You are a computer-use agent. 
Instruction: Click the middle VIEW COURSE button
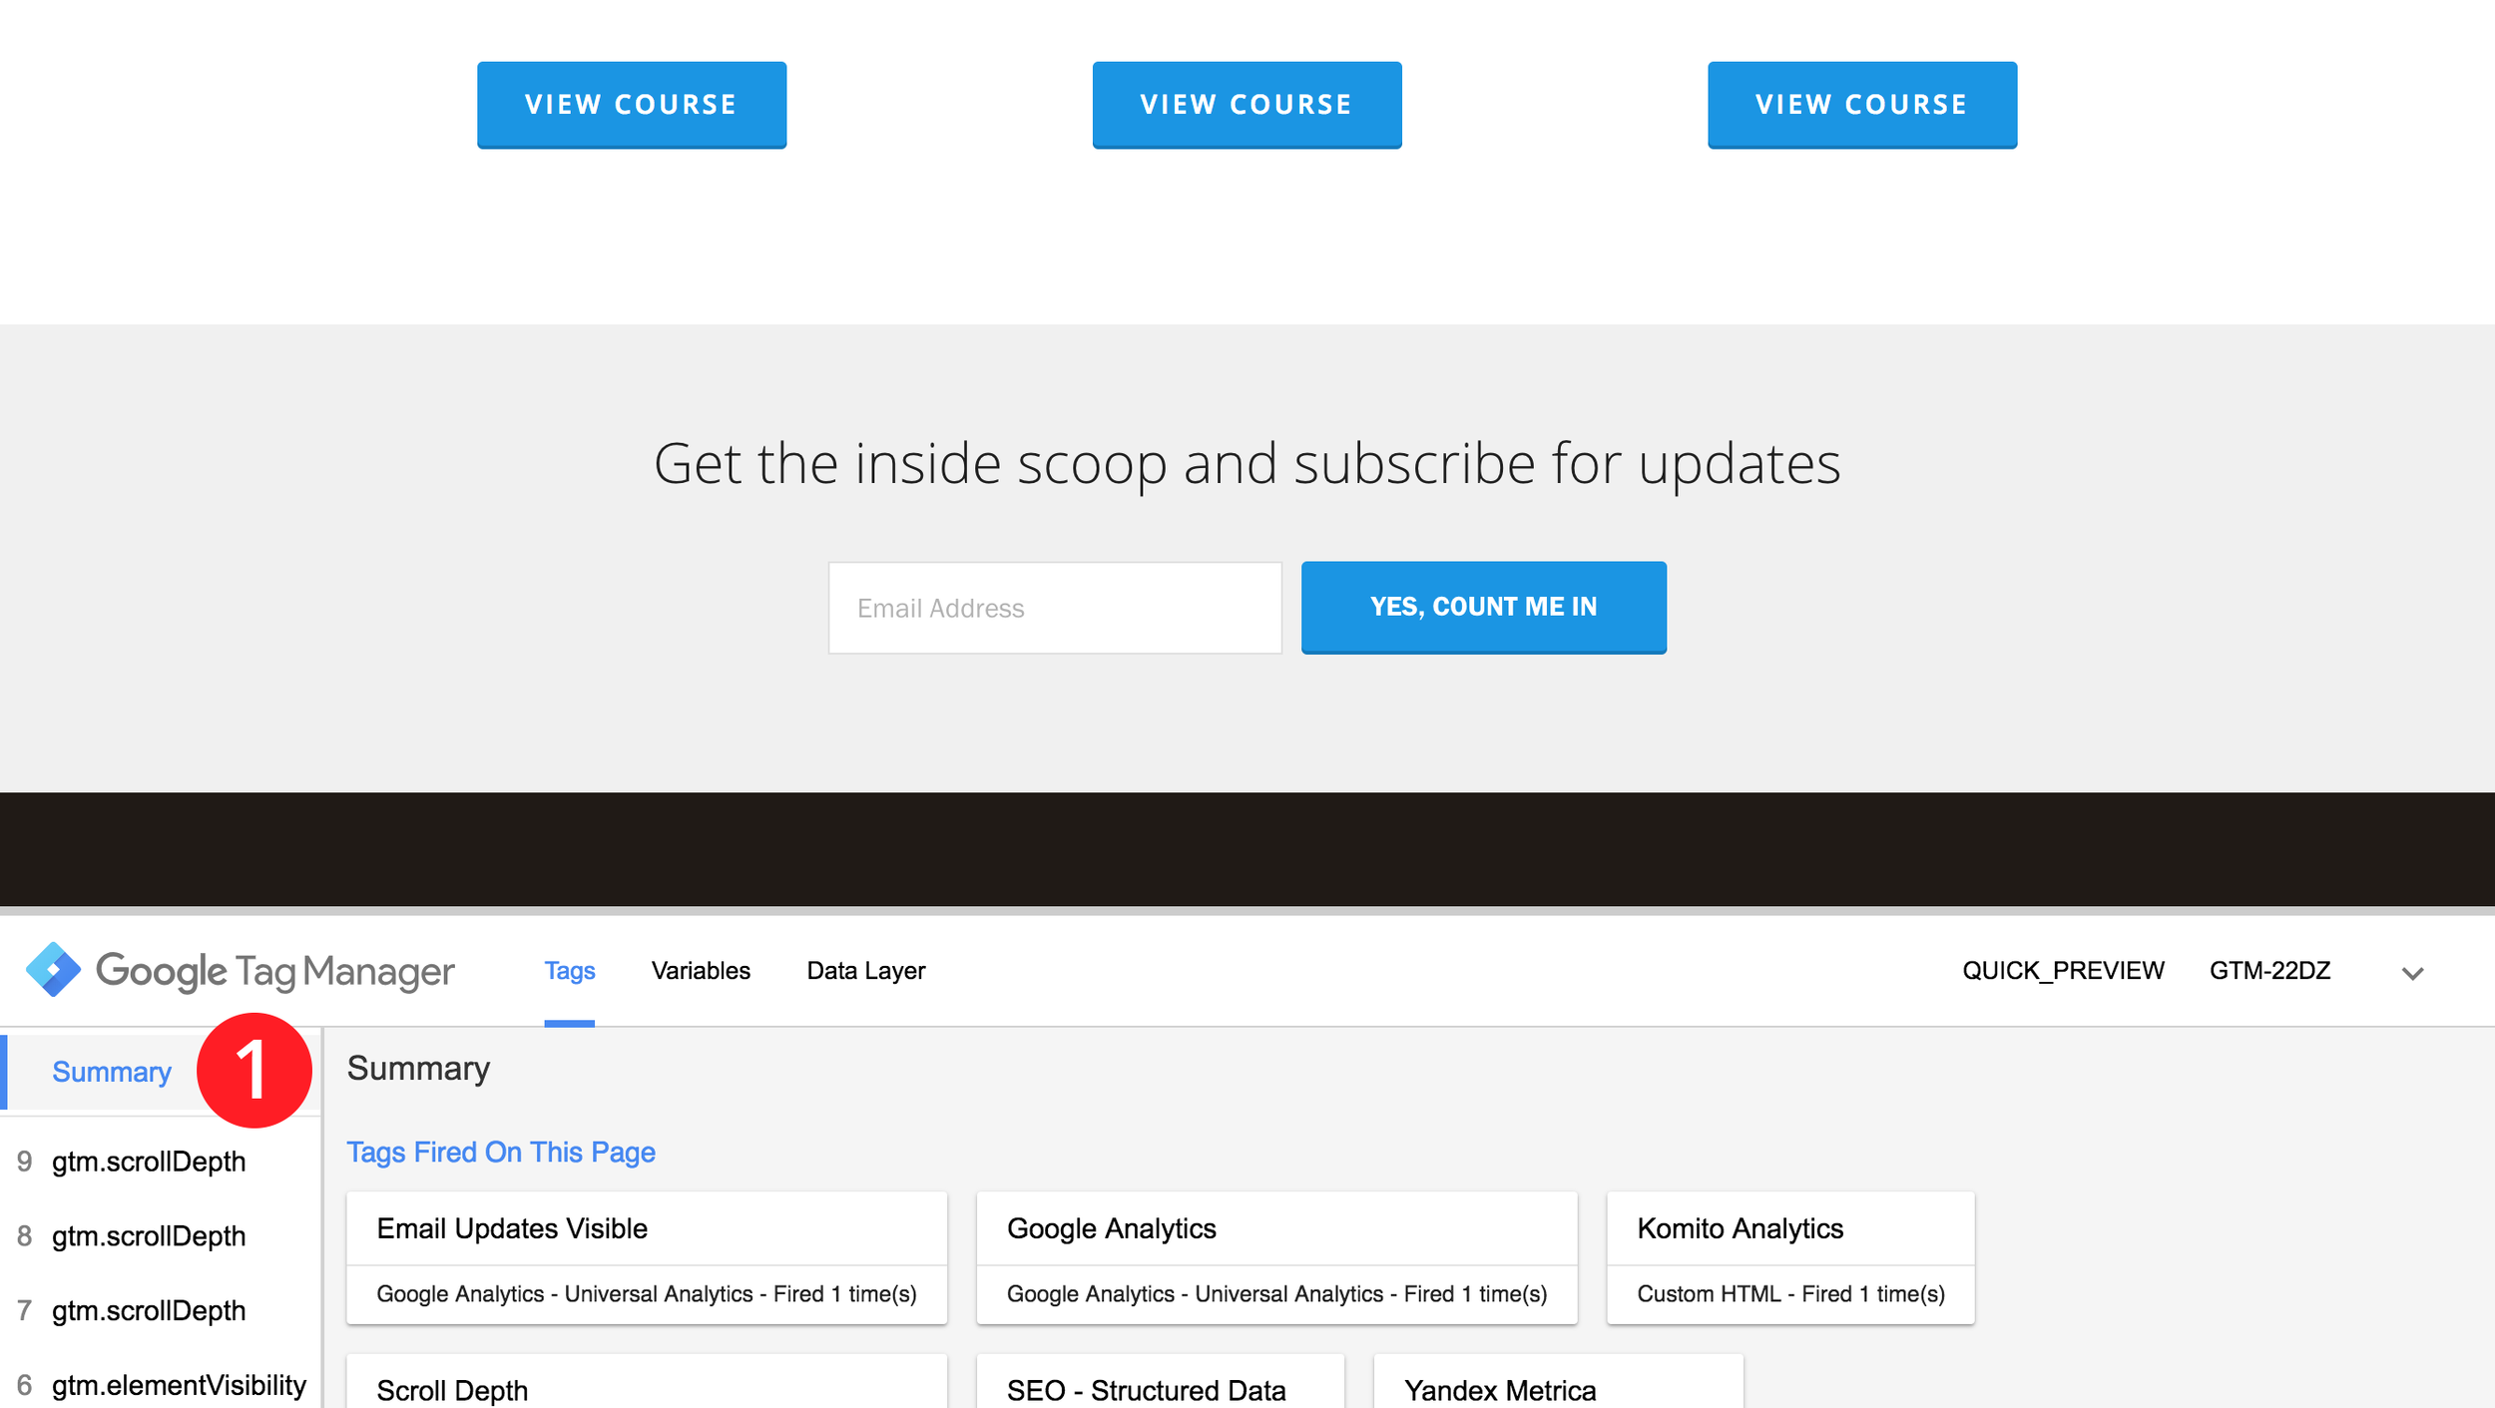pyautogui.click(x=1246, y=105)
